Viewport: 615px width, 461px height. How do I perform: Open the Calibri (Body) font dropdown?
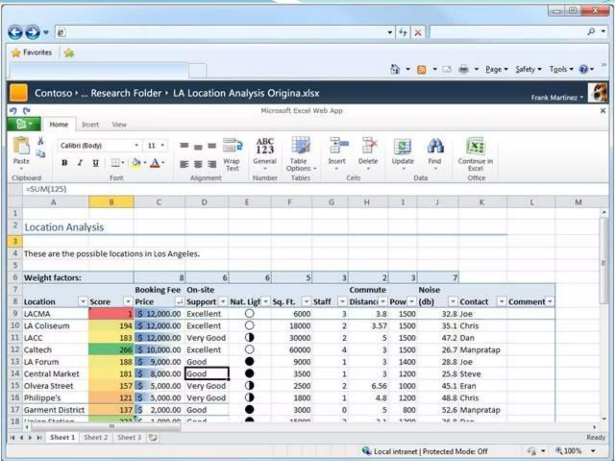pos(136,145)
